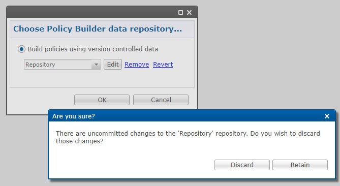
Task: Follow the Remove repository link
Action: click(x=137, y=65)
